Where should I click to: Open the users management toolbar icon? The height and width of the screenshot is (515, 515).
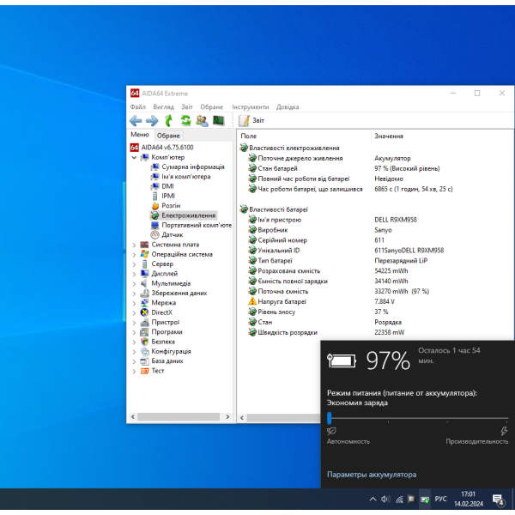[x=202, y=120]
